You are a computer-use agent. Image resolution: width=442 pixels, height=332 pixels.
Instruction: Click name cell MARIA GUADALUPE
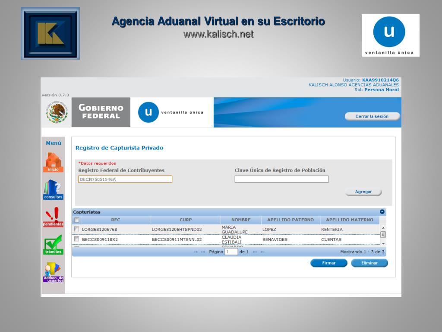(234, 230)
